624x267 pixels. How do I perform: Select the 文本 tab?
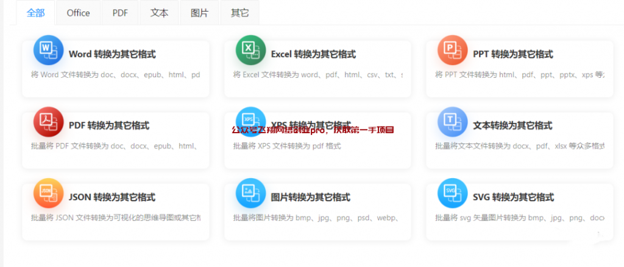point(159,13)
